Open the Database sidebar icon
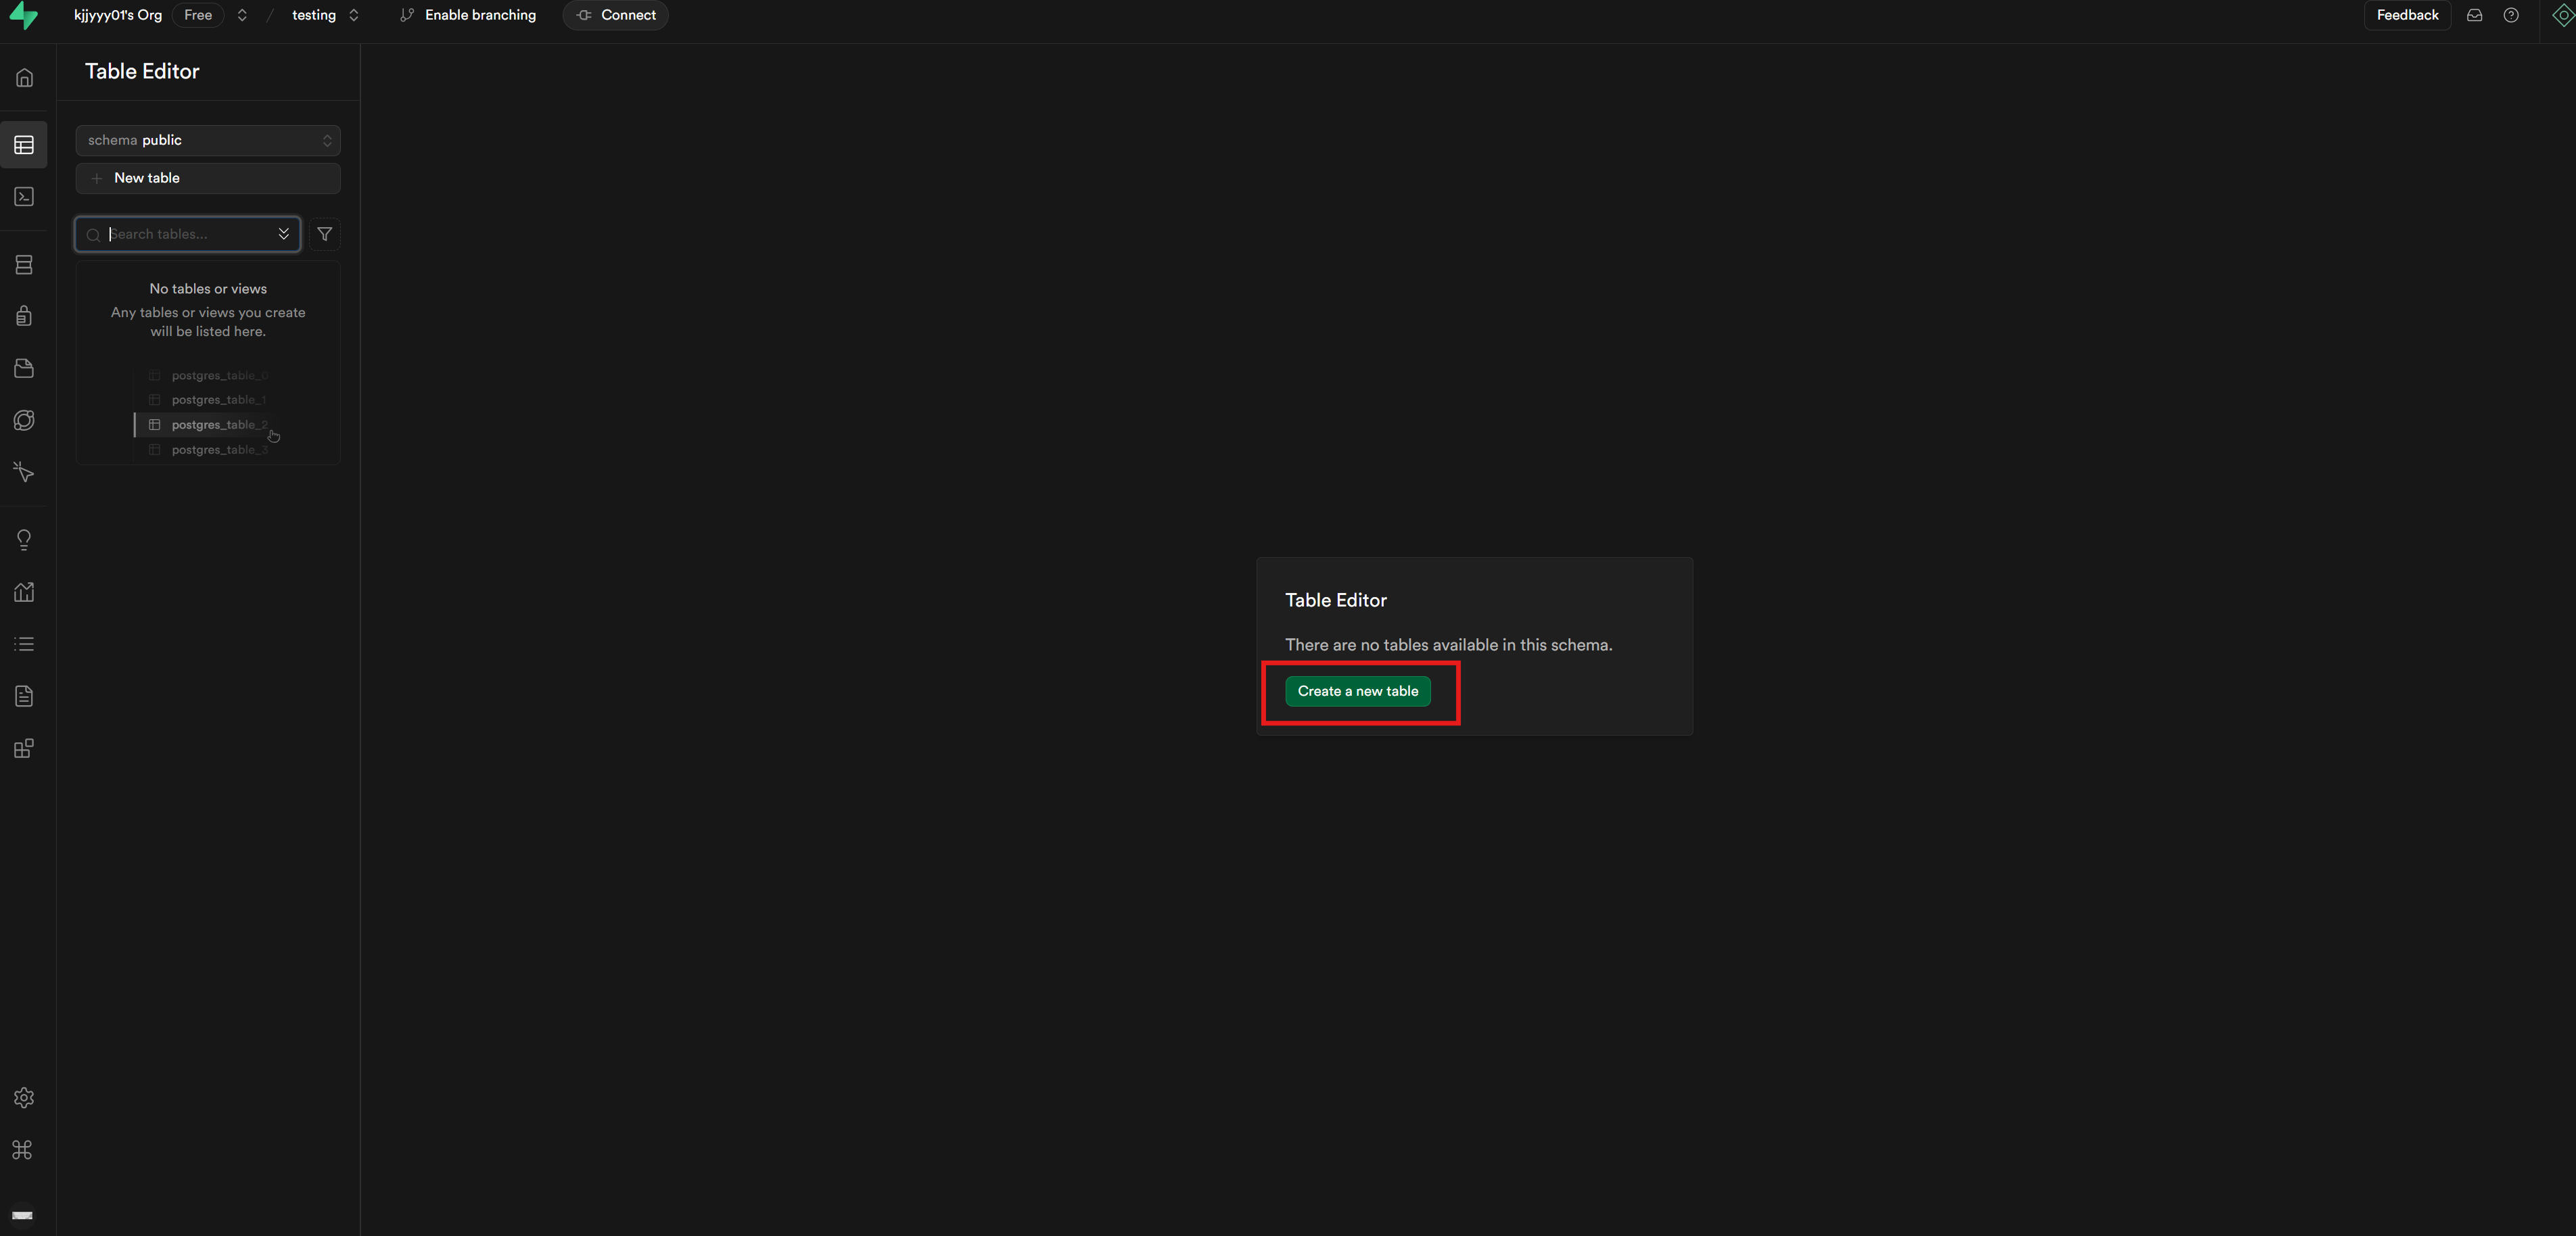This screenshot has width=2576, height=1236. (24, 265)
